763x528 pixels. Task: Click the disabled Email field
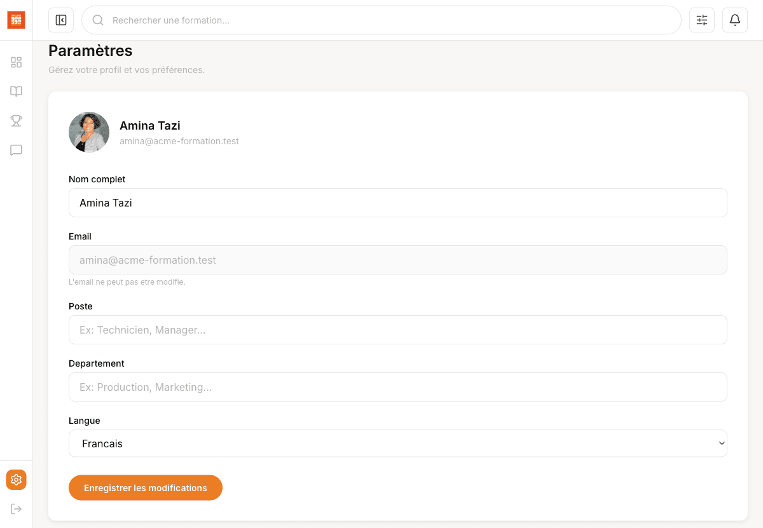tap(397, 260)
